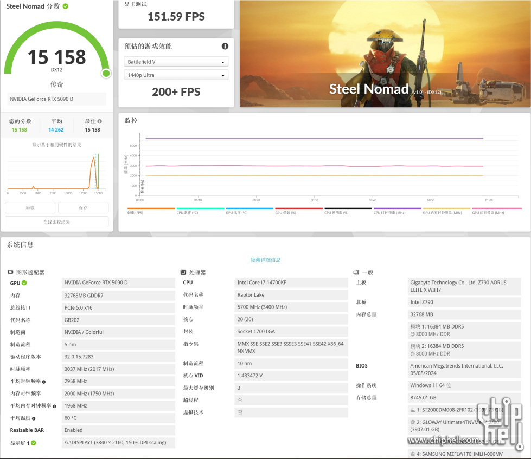This screenshot has height=459, width=531.
Task: Click the PCIe 5.0 x16 bus value
Action: coord(118,307)
